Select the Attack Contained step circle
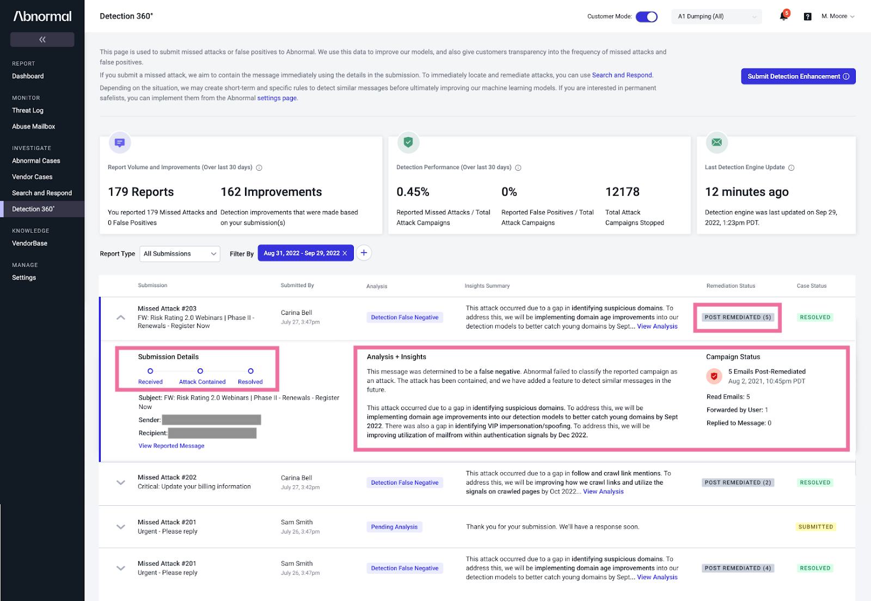 pos(200,371)
